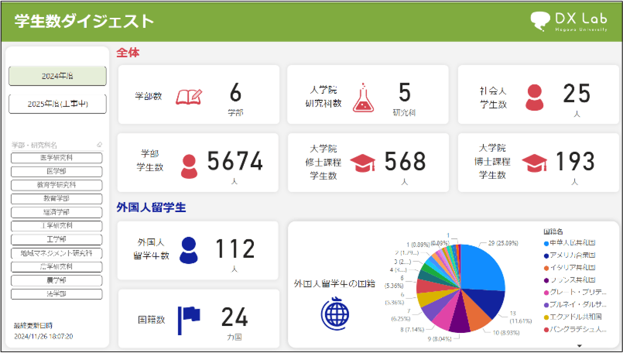Choose 工学研究科 in the slicer
Screen dimensions: 623x353
[x=57, y=226]
